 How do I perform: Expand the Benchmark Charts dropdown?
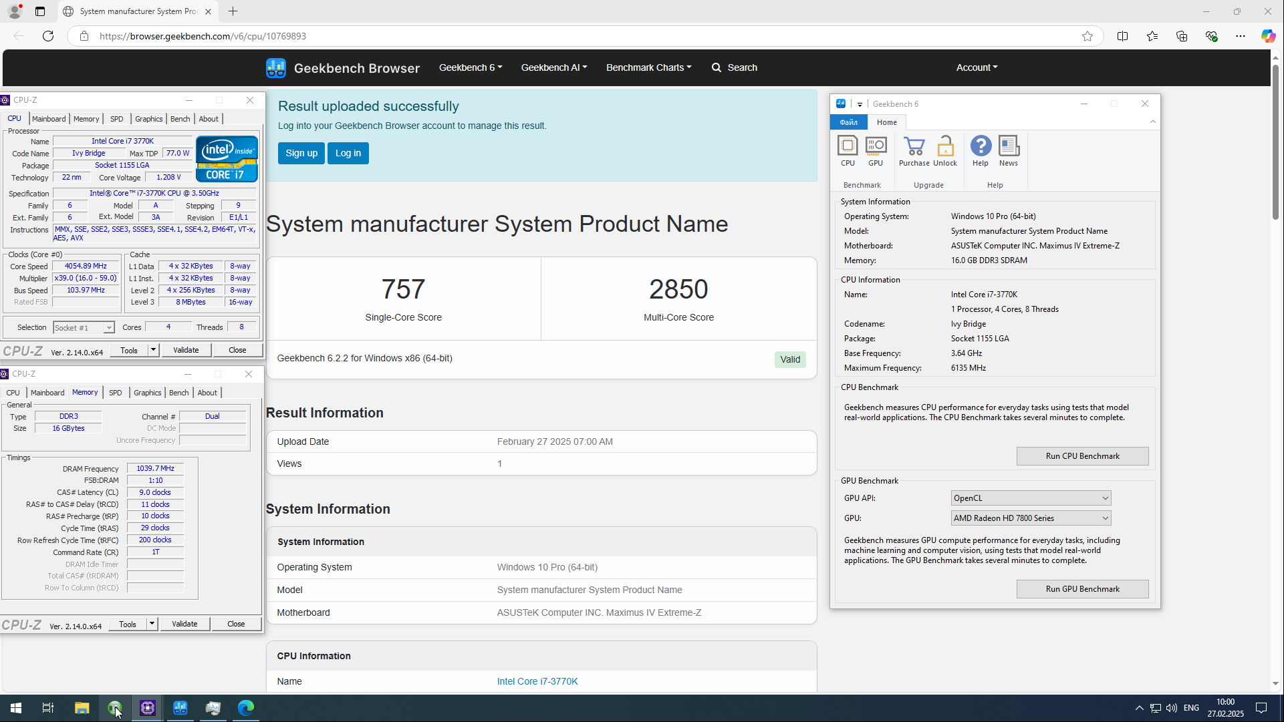(x=648, y=67)
